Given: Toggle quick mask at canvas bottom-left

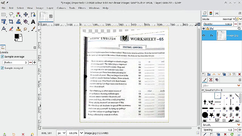Looking at the screenshot, I should tap(39, 128).
